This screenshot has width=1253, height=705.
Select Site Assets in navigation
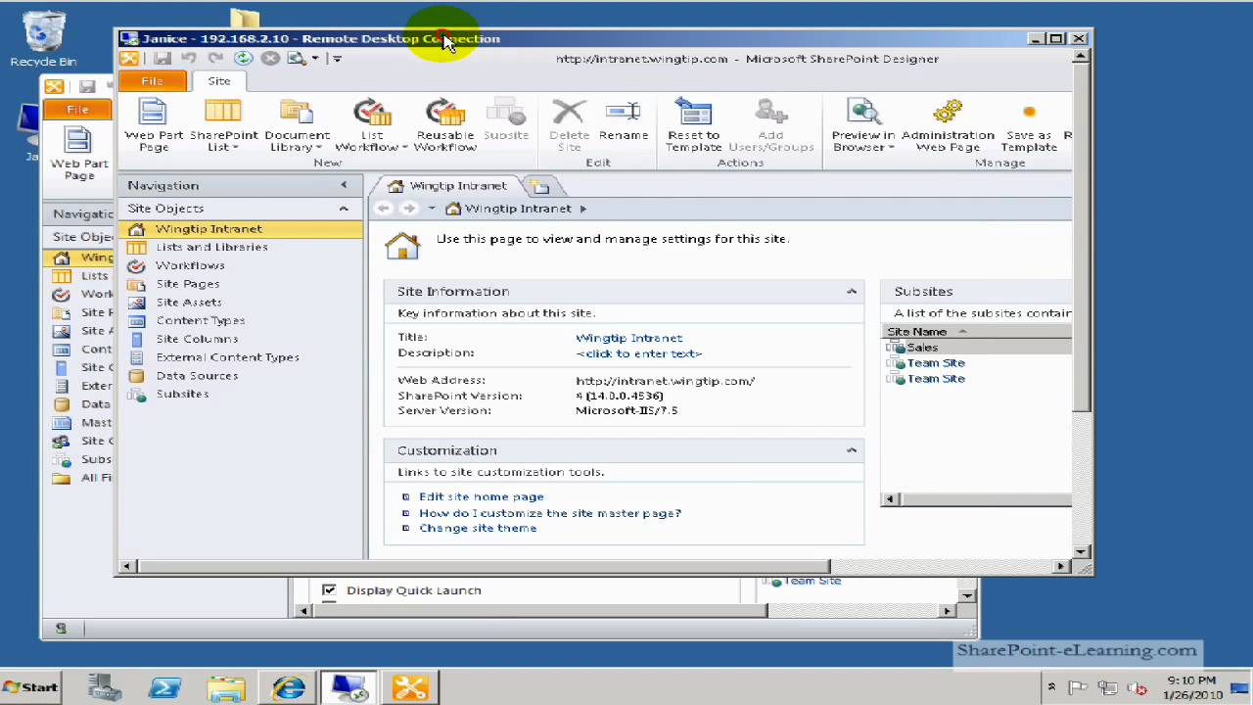pos(189,303)
